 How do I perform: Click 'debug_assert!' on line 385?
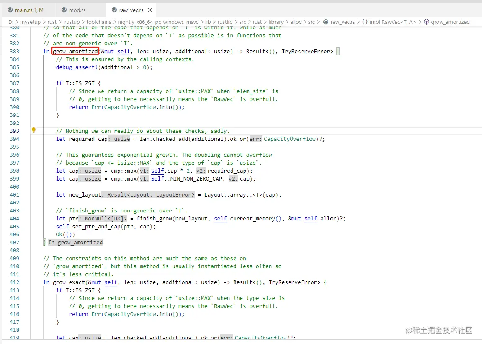pyautogui.click(x=77, y=67)
